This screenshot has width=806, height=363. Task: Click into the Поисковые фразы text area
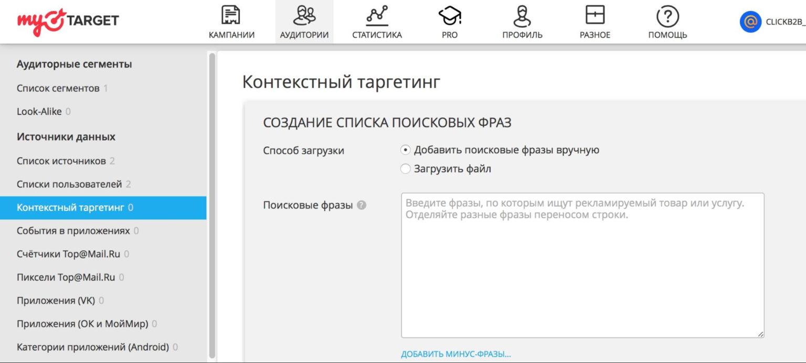tap(582, 273)
